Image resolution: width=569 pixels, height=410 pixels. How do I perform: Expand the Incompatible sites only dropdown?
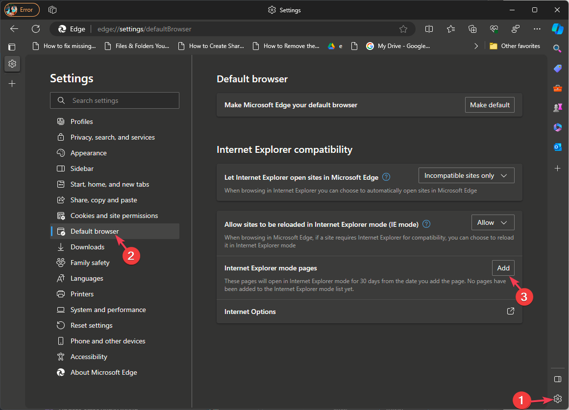(466, 175)
